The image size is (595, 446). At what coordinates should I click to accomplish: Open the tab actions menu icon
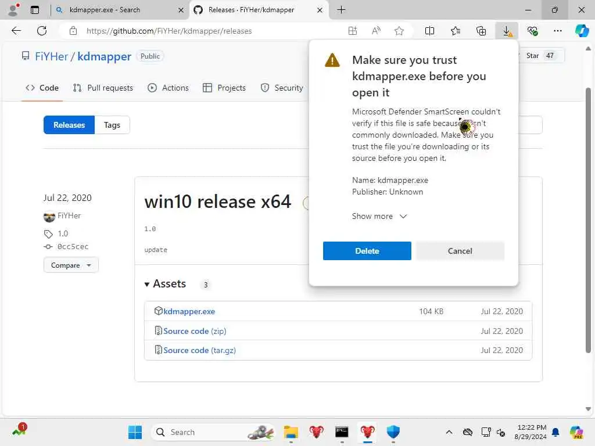coord(35,10)
